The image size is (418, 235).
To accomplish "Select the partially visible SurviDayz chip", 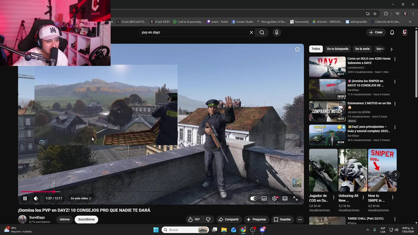I will pyautogui.click(x=380, y=49).
